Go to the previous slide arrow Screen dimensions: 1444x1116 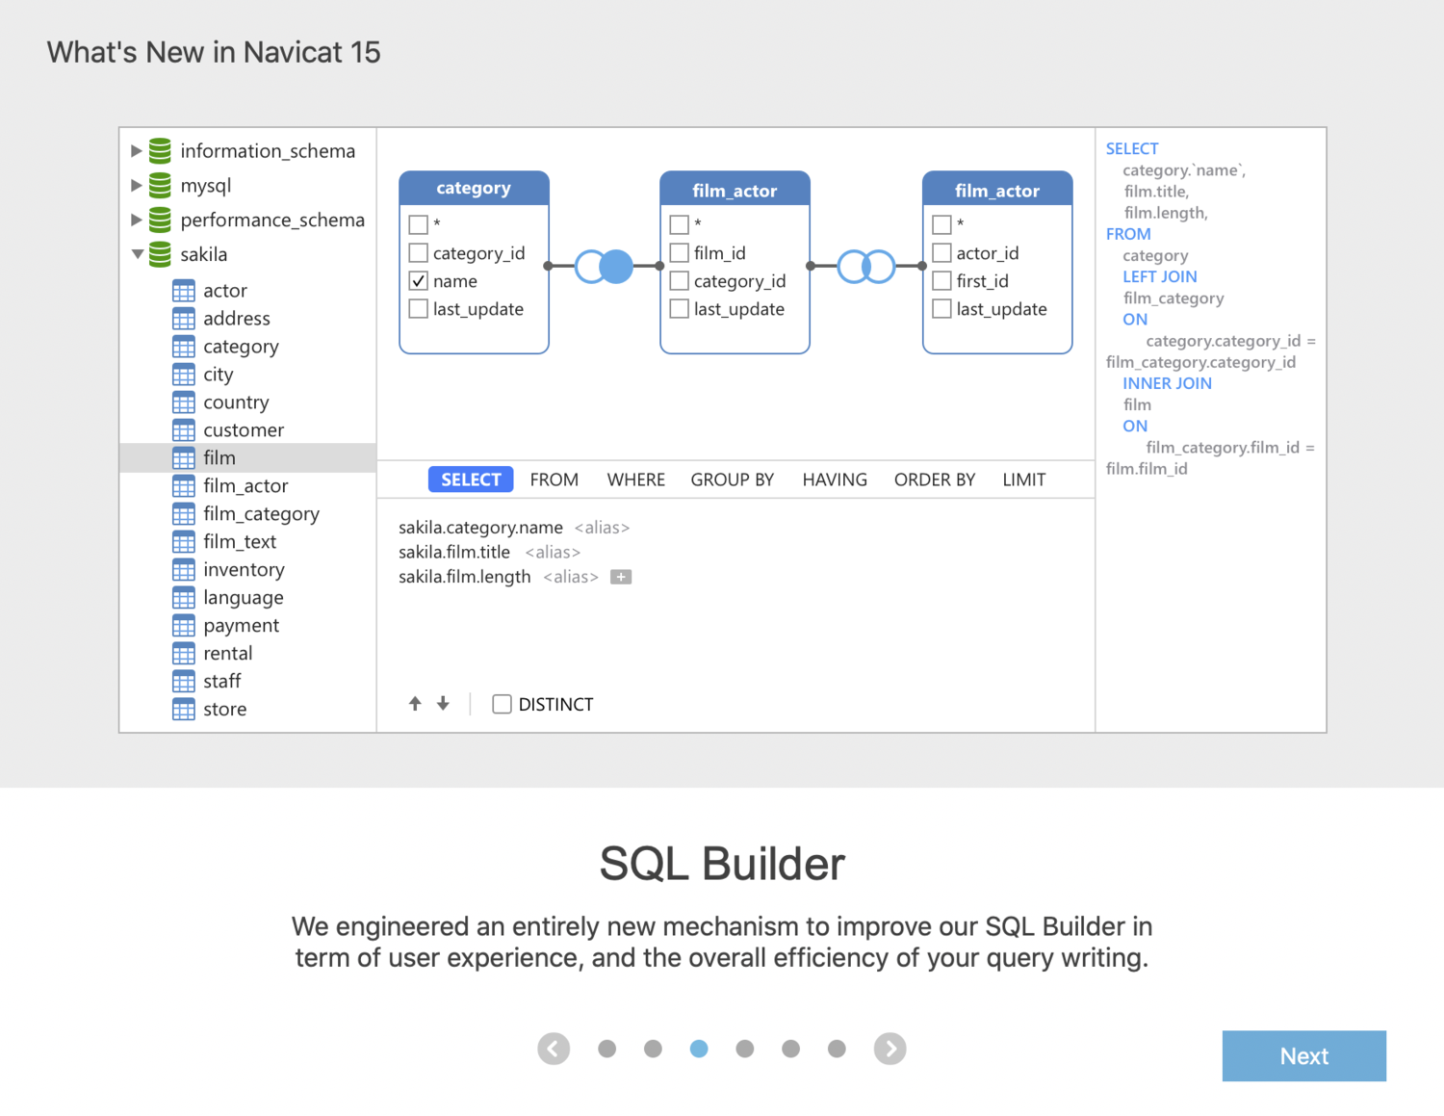[554, 1049]
